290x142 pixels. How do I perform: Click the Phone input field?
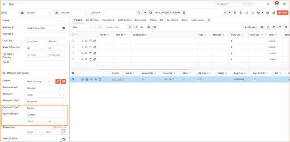coord(45,21)
